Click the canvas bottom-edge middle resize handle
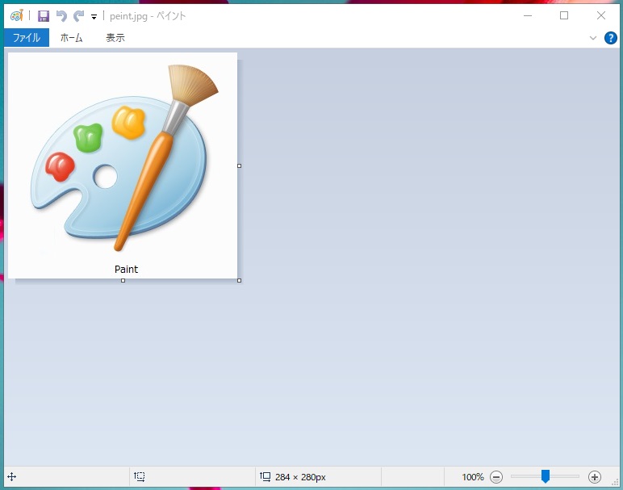This screenshot has width=623, height=490. click(x=123, y=280)
